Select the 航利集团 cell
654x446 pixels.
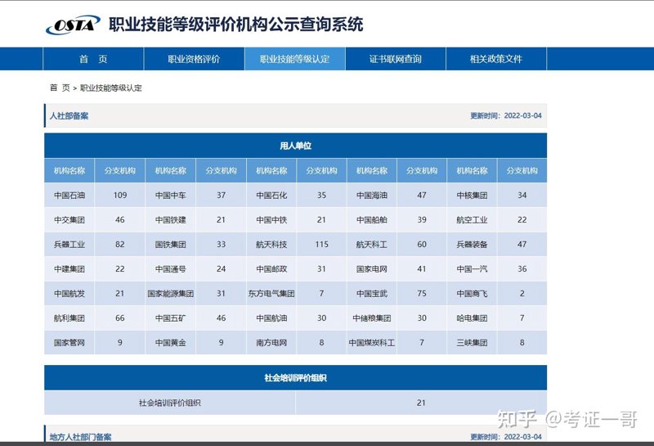pos(69,318)
